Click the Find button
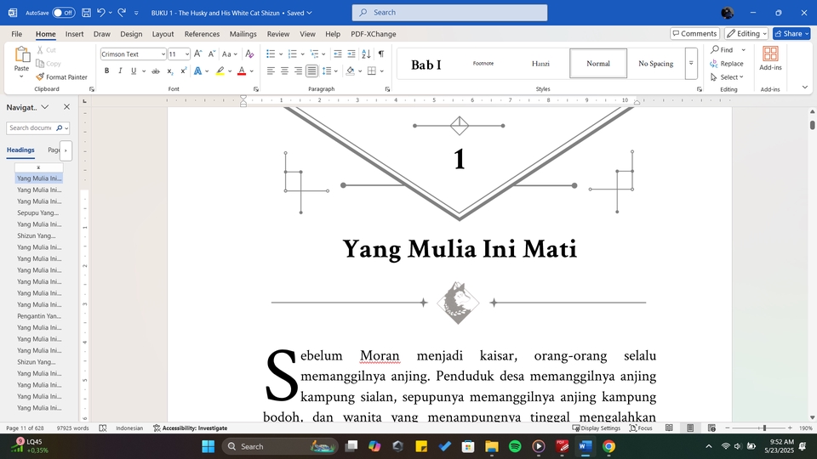The image size is (817, 459). pos(723,50)
